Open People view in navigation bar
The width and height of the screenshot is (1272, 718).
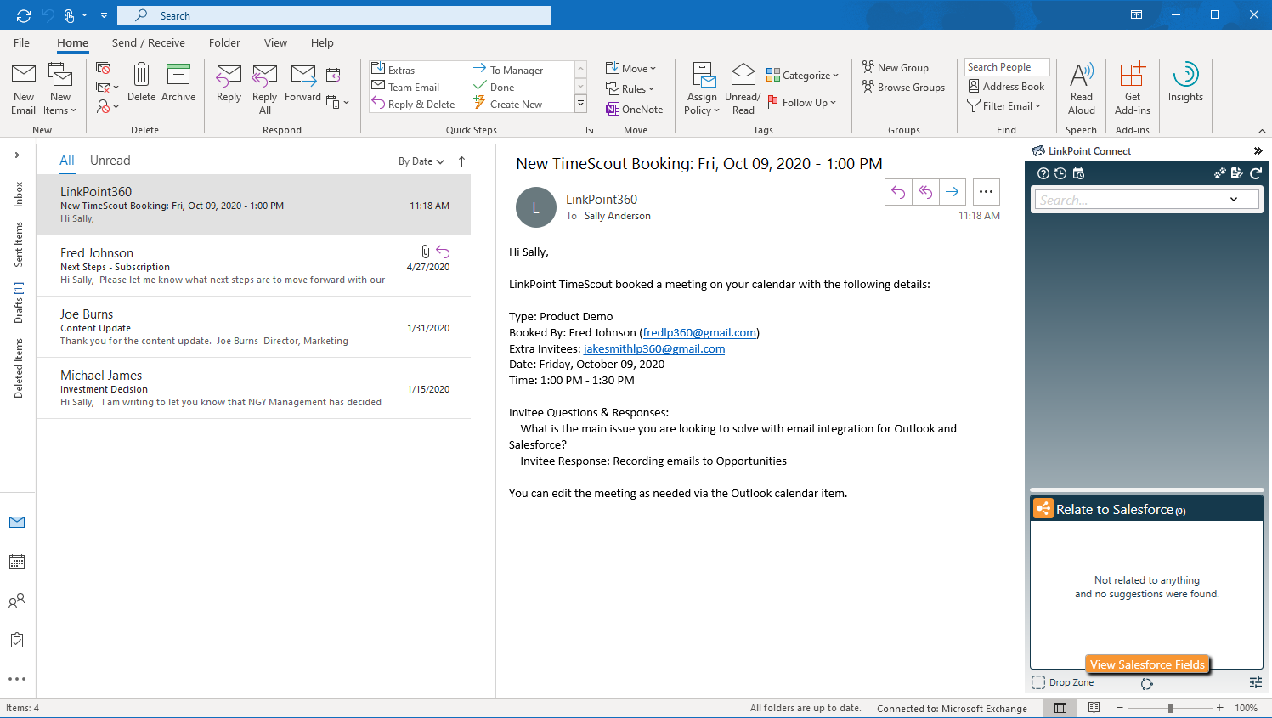pos(17,601)
